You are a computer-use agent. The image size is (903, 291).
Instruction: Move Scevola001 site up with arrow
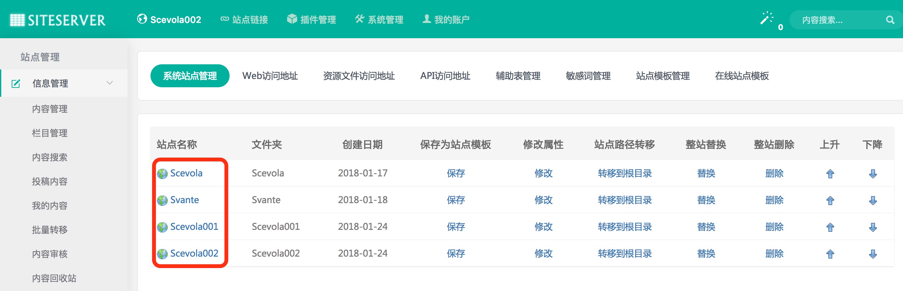point(830,227)
